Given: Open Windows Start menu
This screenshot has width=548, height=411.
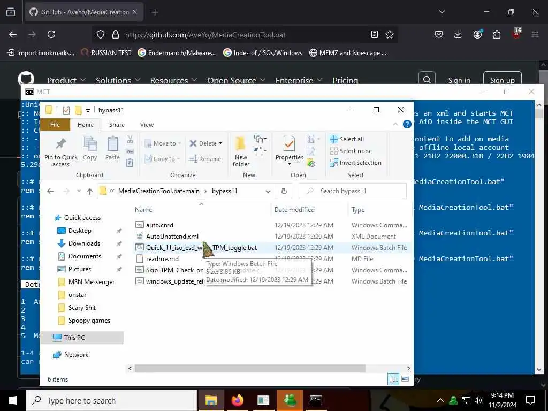Looking at the screenshot, I should 13,400.
